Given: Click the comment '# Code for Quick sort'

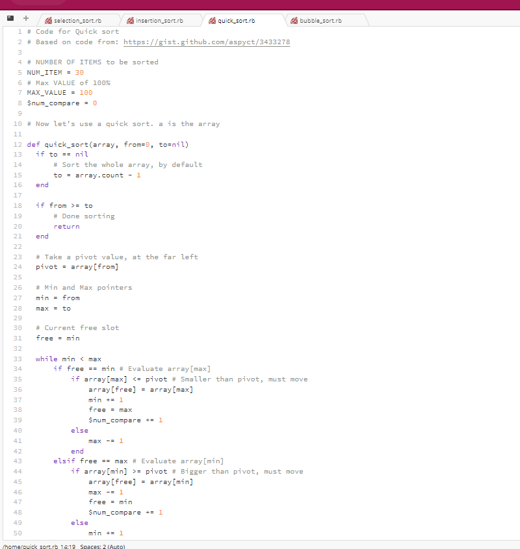Looking at the screenshot, I should 73,32.
